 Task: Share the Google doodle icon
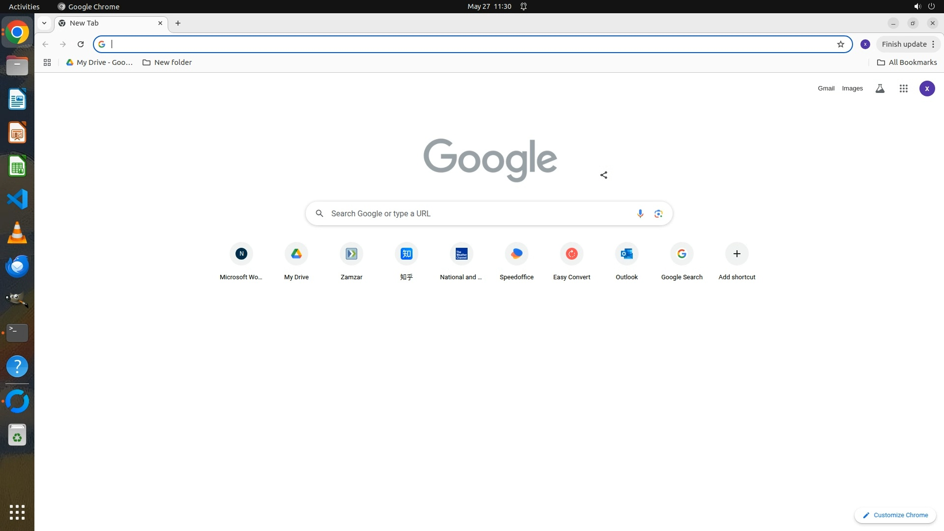604,175
